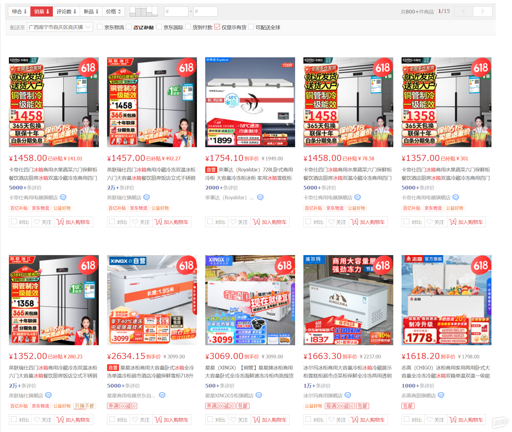Screen dimensions: 512x432
Task: Click cart icon for ¥1754.10 Royalstar freezer
Action: click(x=257, y=222)
